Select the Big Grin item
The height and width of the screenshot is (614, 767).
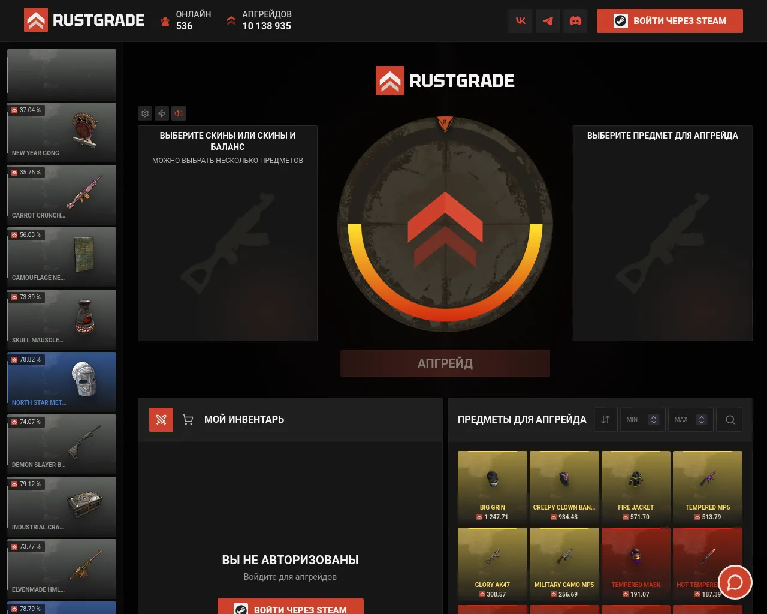click(493, 487)
